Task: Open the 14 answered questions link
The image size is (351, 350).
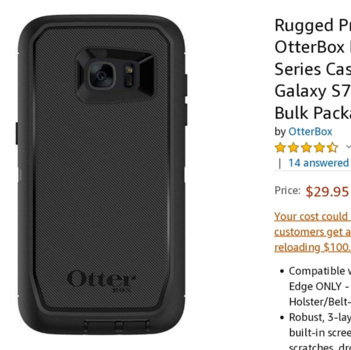Action: click(x=320, y=163)
